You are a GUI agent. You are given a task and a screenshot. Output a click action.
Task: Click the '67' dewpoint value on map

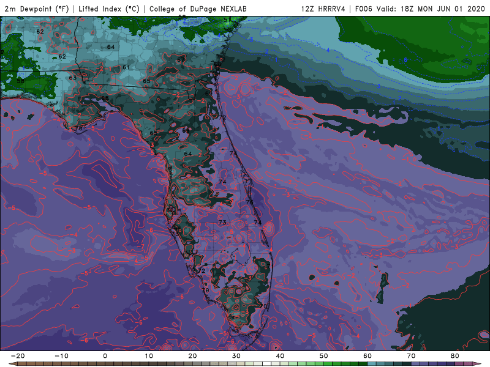pos(181,59)
